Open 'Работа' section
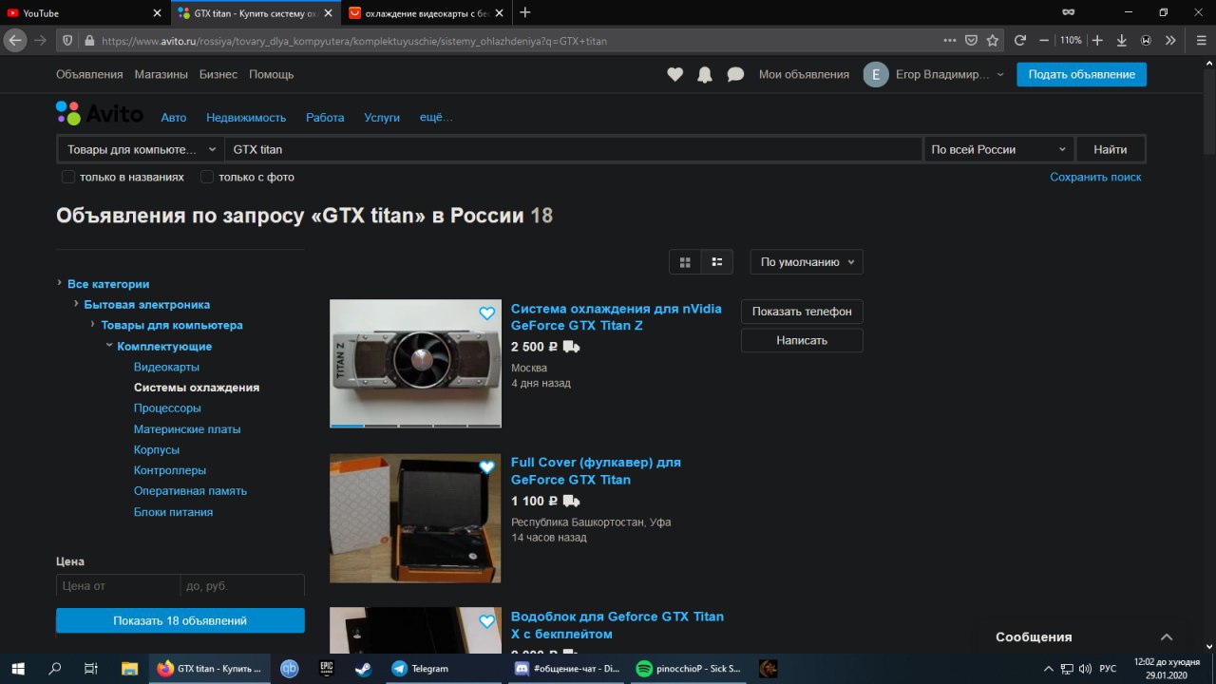This screenshot has width=1216, height=684. [325, 118]
